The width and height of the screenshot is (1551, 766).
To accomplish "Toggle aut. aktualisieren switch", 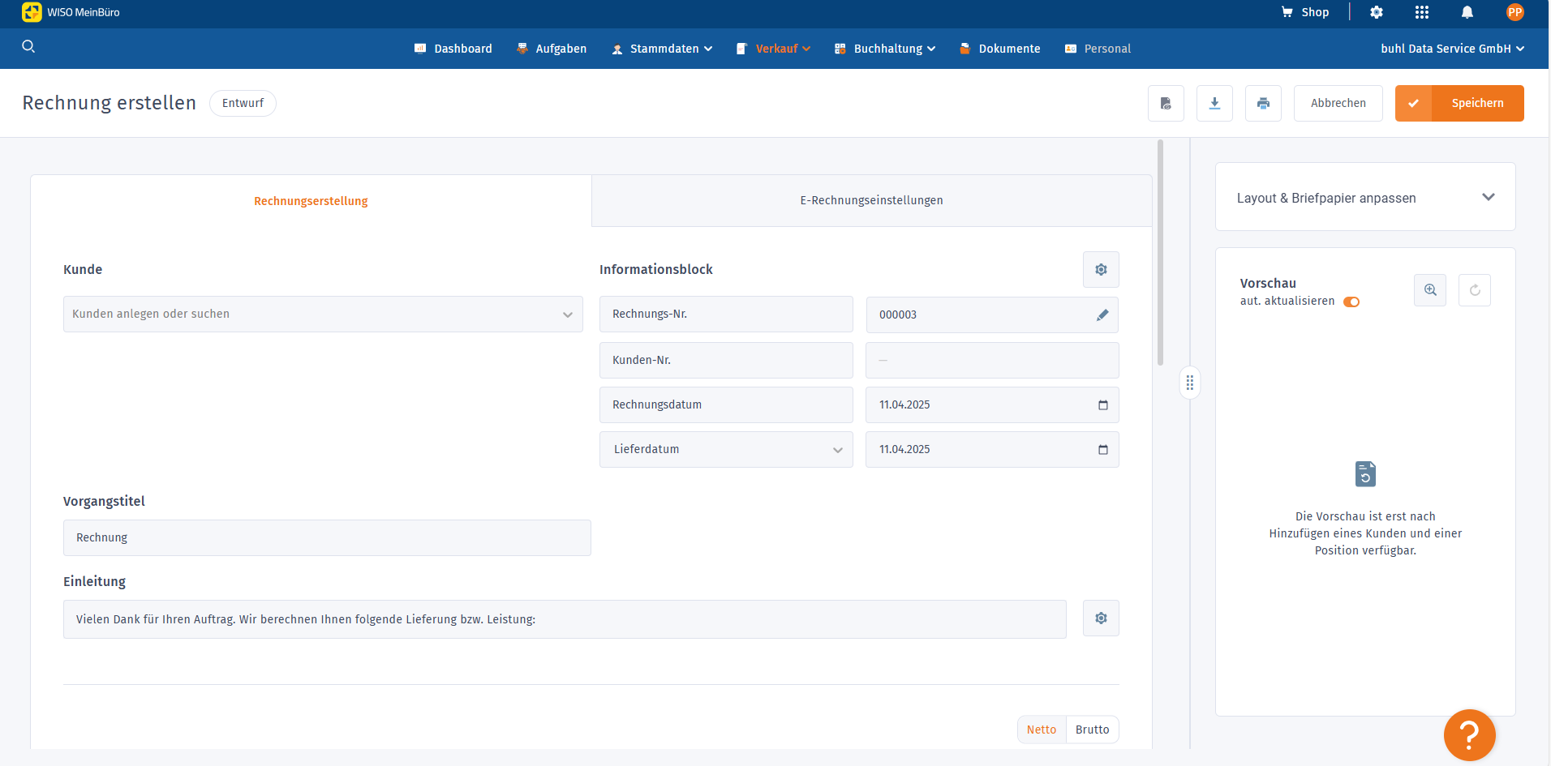I will click(1351, 302).
